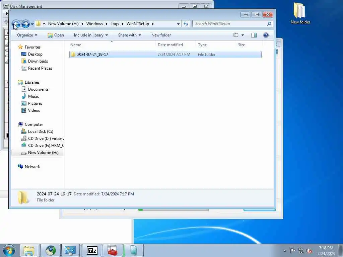The width and height of the screenshot is (343, 257).
Task: Open Recent Places in Favorites
Action: [40, 68]
